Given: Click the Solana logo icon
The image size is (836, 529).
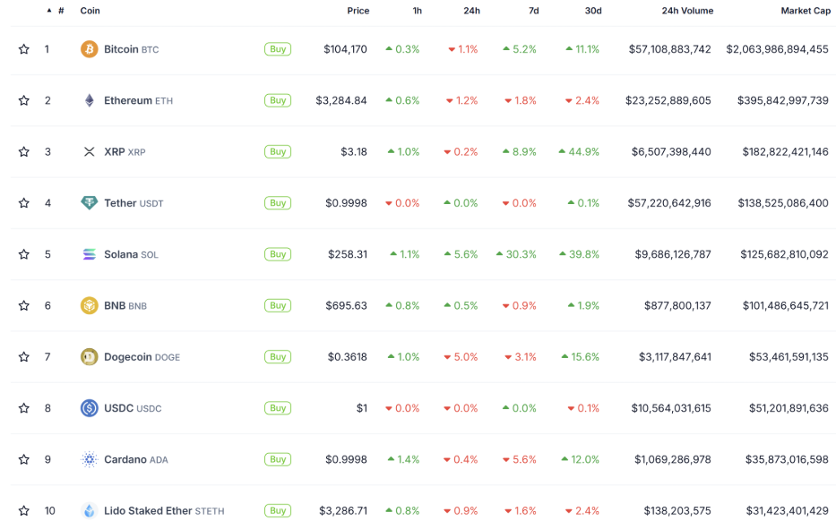Looking at the screenshot, I should pos(89,254).
